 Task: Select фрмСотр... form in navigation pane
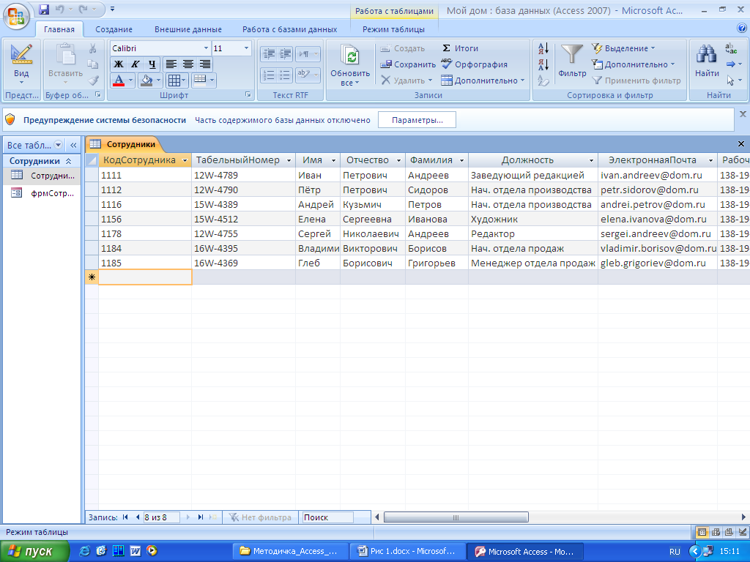42,193
